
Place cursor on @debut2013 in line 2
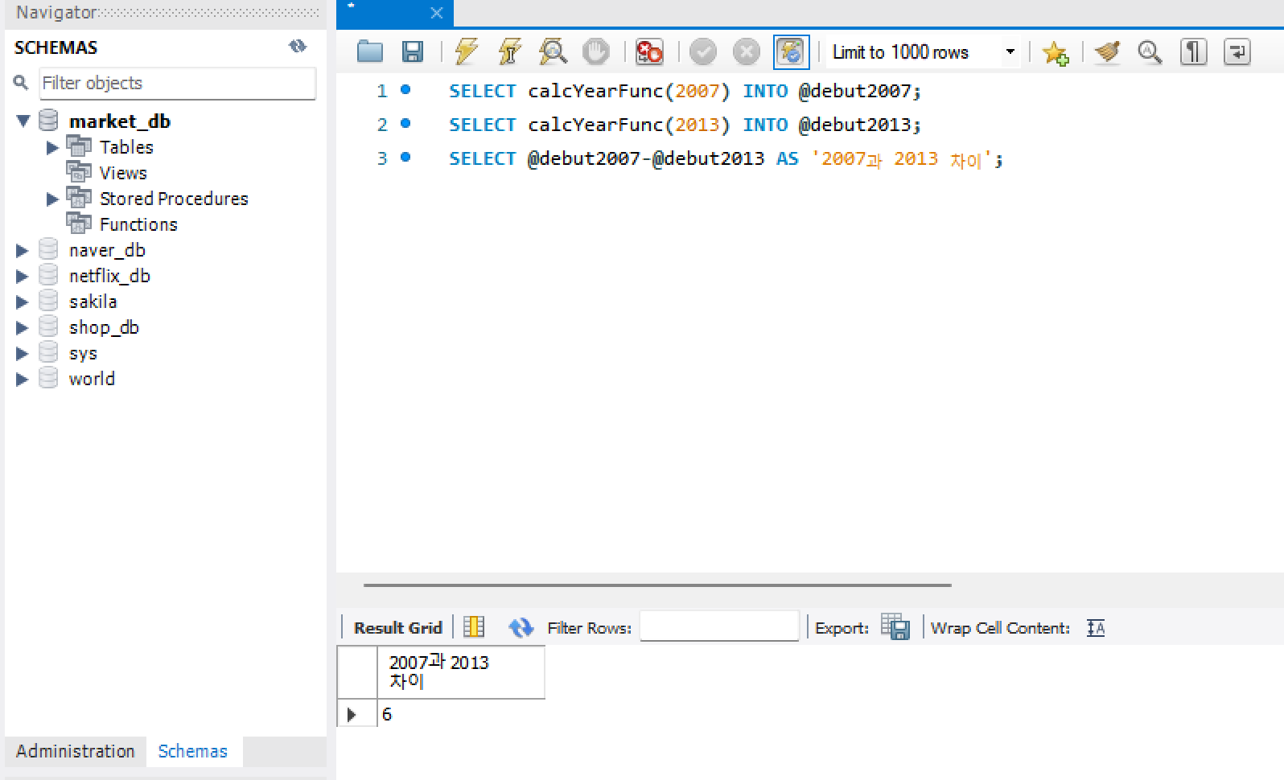[x=854, y=125]
